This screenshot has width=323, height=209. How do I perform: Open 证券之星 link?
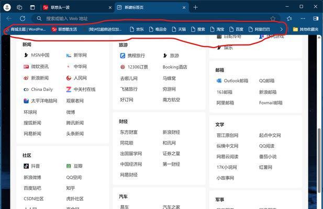pyautogui.click(x=171, y=154)
